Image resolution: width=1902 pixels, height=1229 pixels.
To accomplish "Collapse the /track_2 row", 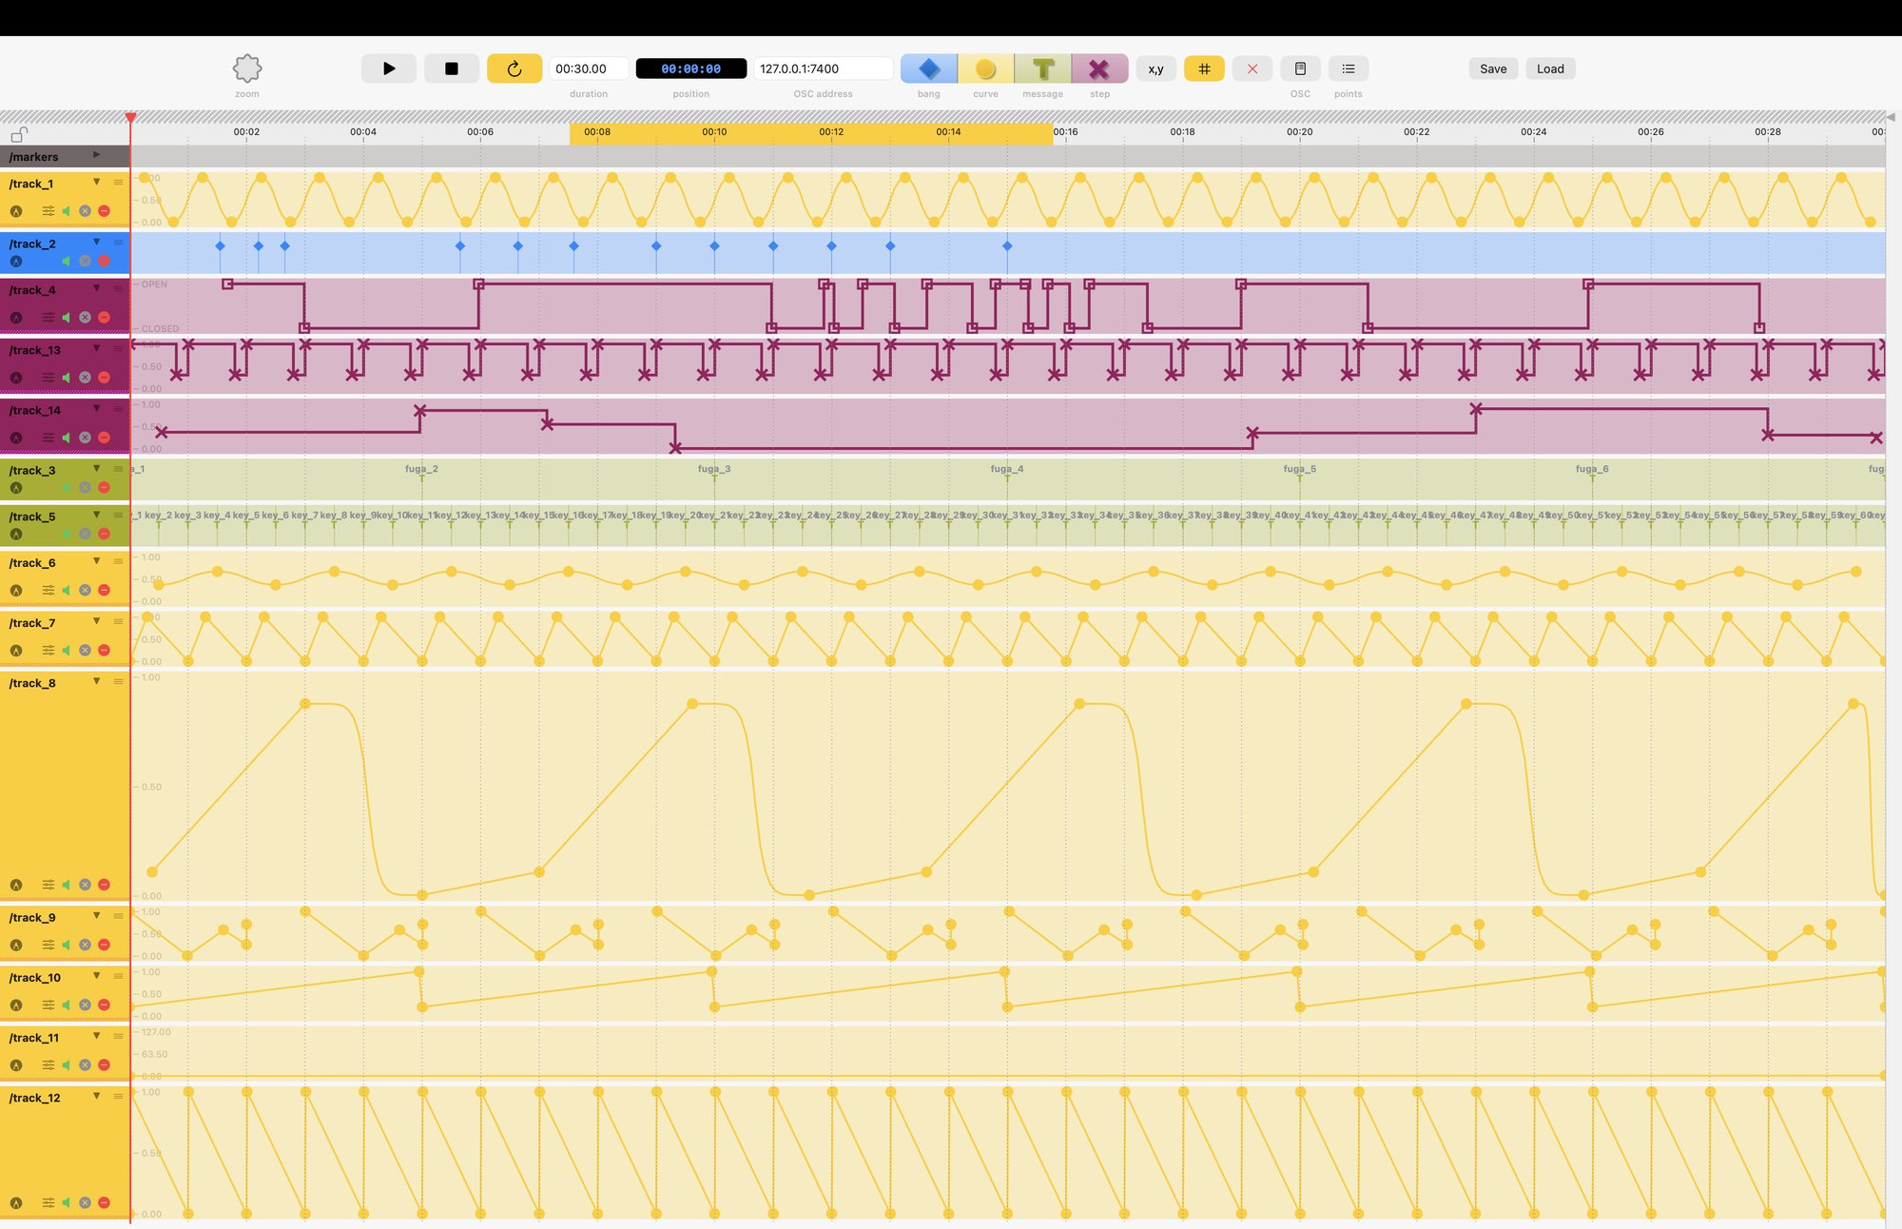I will click(96, 242).
